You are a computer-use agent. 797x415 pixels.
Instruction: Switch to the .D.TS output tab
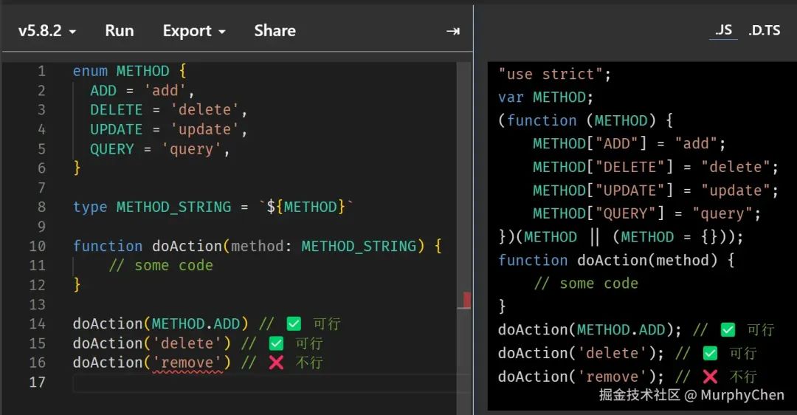tap(764, 30)
